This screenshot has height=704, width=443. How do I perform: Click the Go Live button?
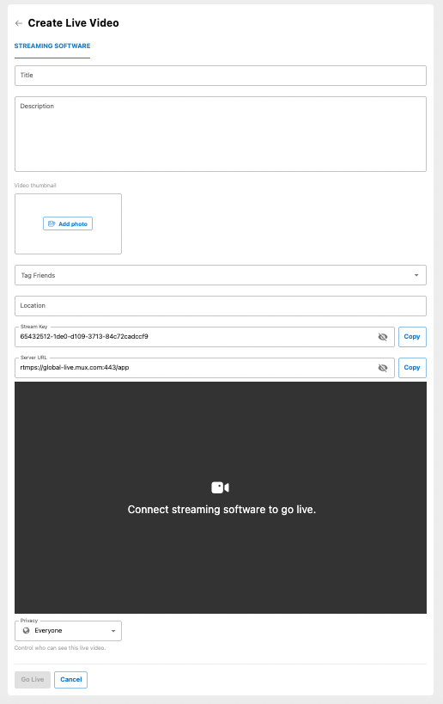[33, 679]
